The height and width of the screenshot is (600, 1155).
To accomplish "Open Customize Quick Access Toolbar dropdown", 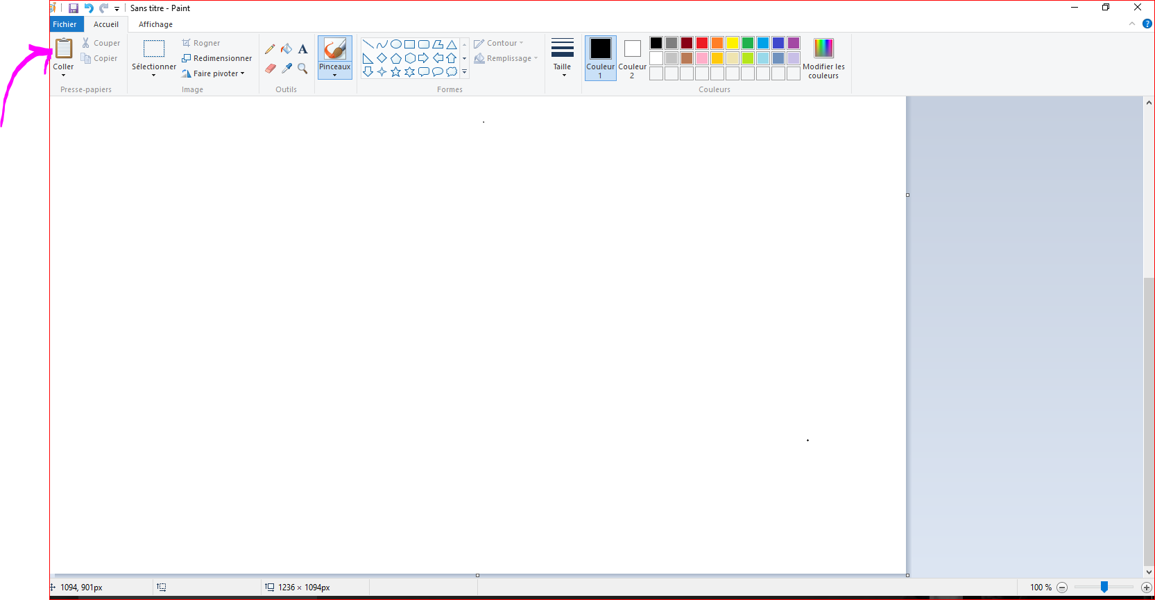I will point(117,9).
